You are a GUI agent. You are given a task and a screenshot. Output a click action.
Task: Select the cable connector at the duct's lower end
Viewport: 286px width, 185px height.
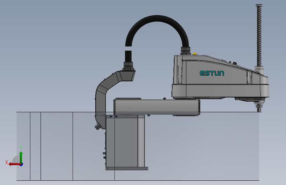point(98,126)
